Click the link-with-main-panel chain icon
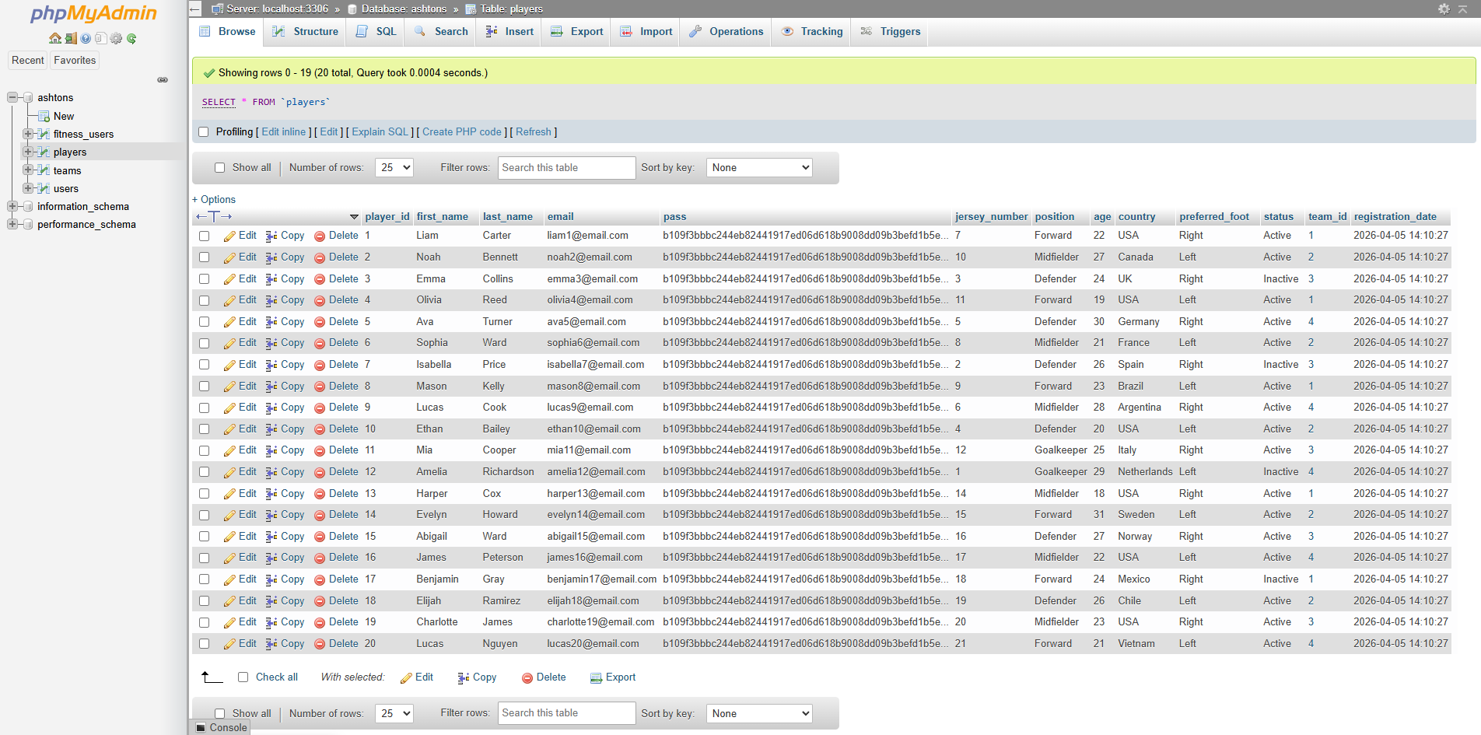1481x735 pixels. [x=163, y=79]
